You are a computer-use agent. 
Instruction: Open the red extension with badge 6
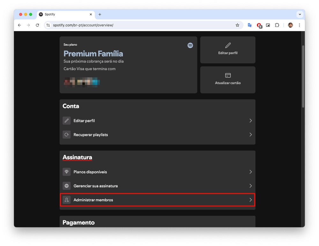click(259, 26)
